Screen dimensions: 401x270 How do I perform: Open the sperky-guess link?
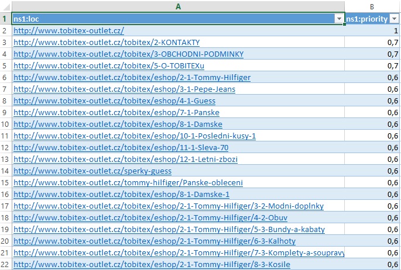tap(92, 171)
